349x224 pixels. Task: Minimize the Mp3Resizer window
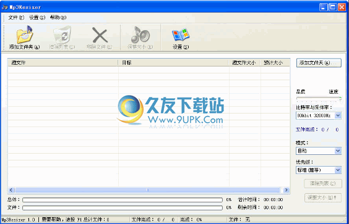pos(324,7)
